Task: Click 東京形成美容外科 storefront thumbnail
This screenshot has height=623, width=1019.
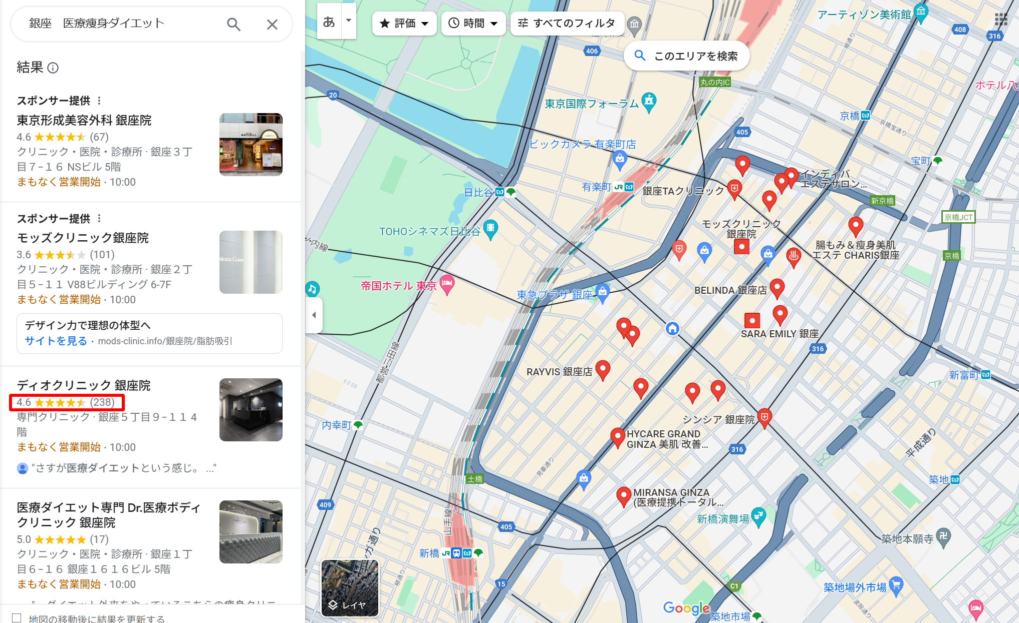Action: (x=251, y=144)
